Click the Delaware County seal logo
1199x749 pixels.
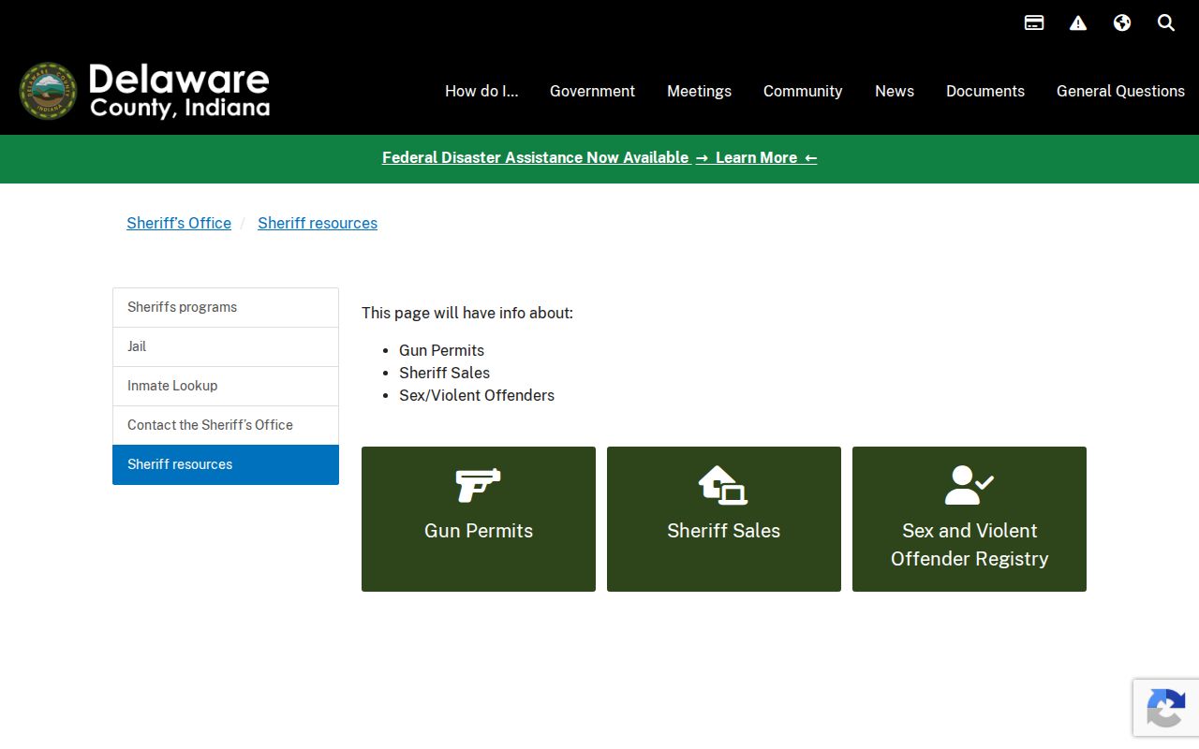pos(48,92)
